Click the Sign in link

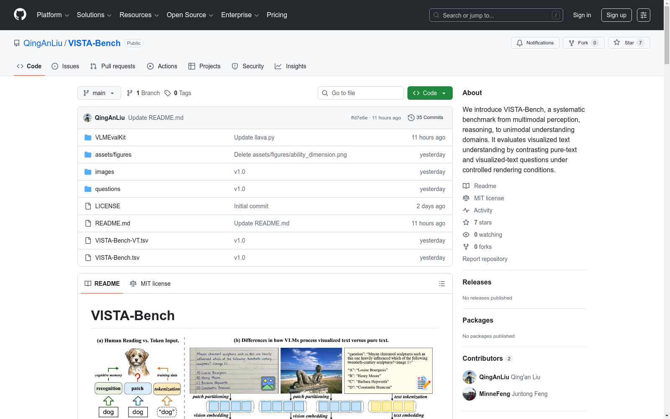pos(582,15)
